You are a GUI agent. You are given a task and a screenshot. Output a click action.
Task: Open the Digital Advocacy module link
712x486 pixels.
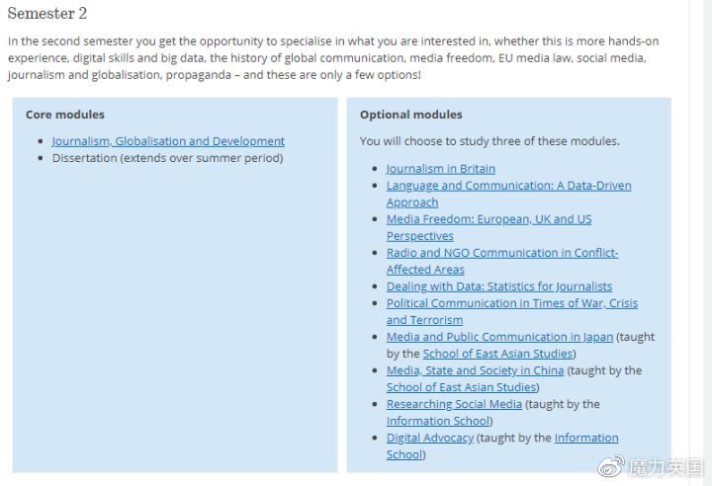pyautogui.click(x=430, y=438)
